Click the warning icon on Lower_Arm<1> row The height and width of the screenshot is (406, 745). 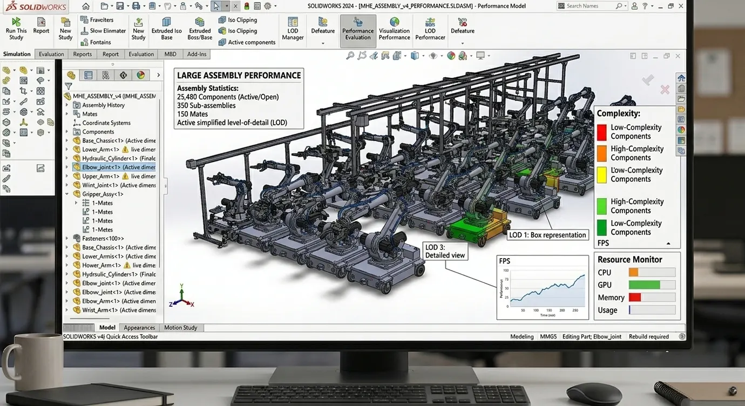click(x=125, y=150)
